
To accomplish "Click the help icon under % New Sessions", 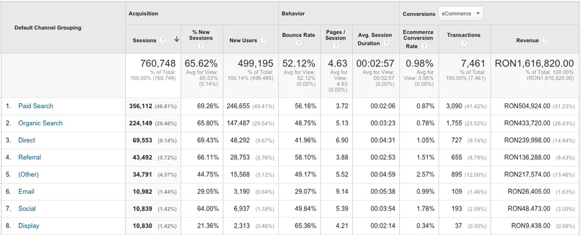I will click(x=201, y=46).
